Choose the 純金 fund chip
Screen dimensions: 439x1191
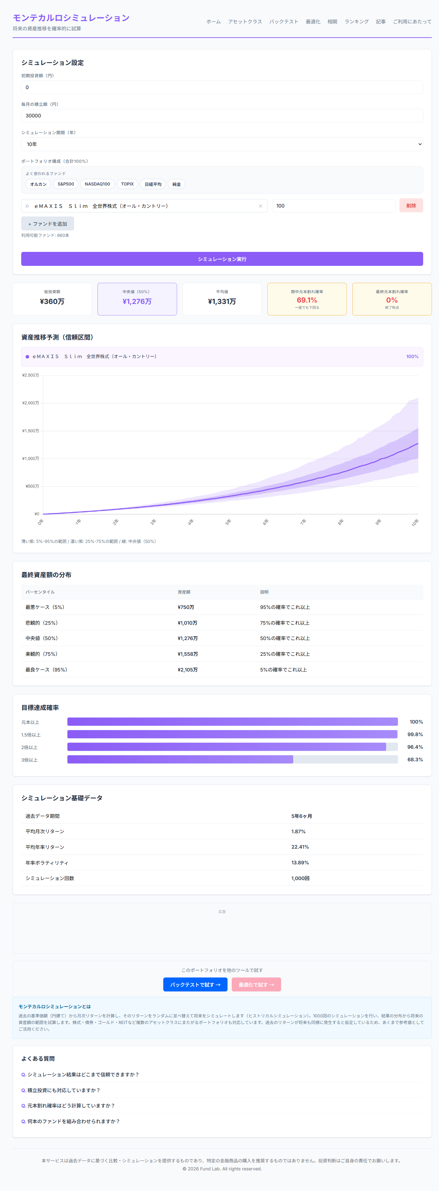176,184
